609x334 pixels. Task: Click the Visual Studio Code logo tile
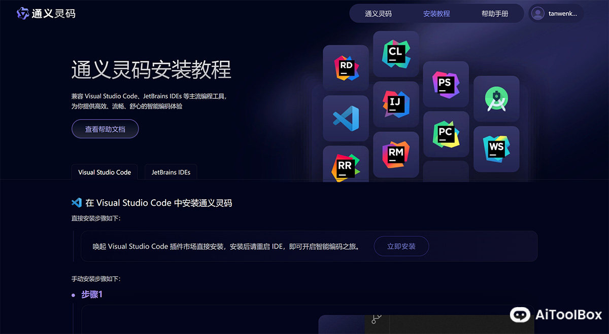(346, 118)
